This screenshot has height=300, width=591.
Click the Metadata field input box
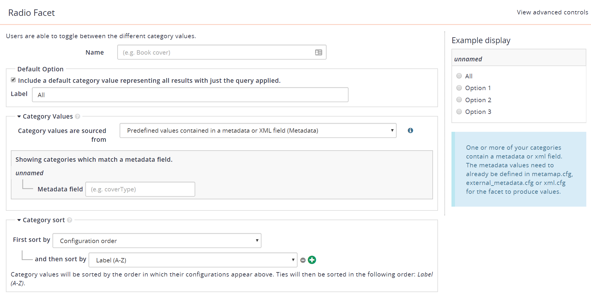[140, 189]
